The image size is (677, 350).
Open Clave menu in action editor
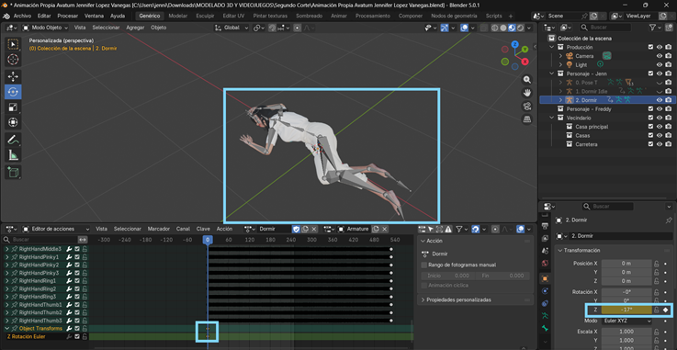click(203, 229)
